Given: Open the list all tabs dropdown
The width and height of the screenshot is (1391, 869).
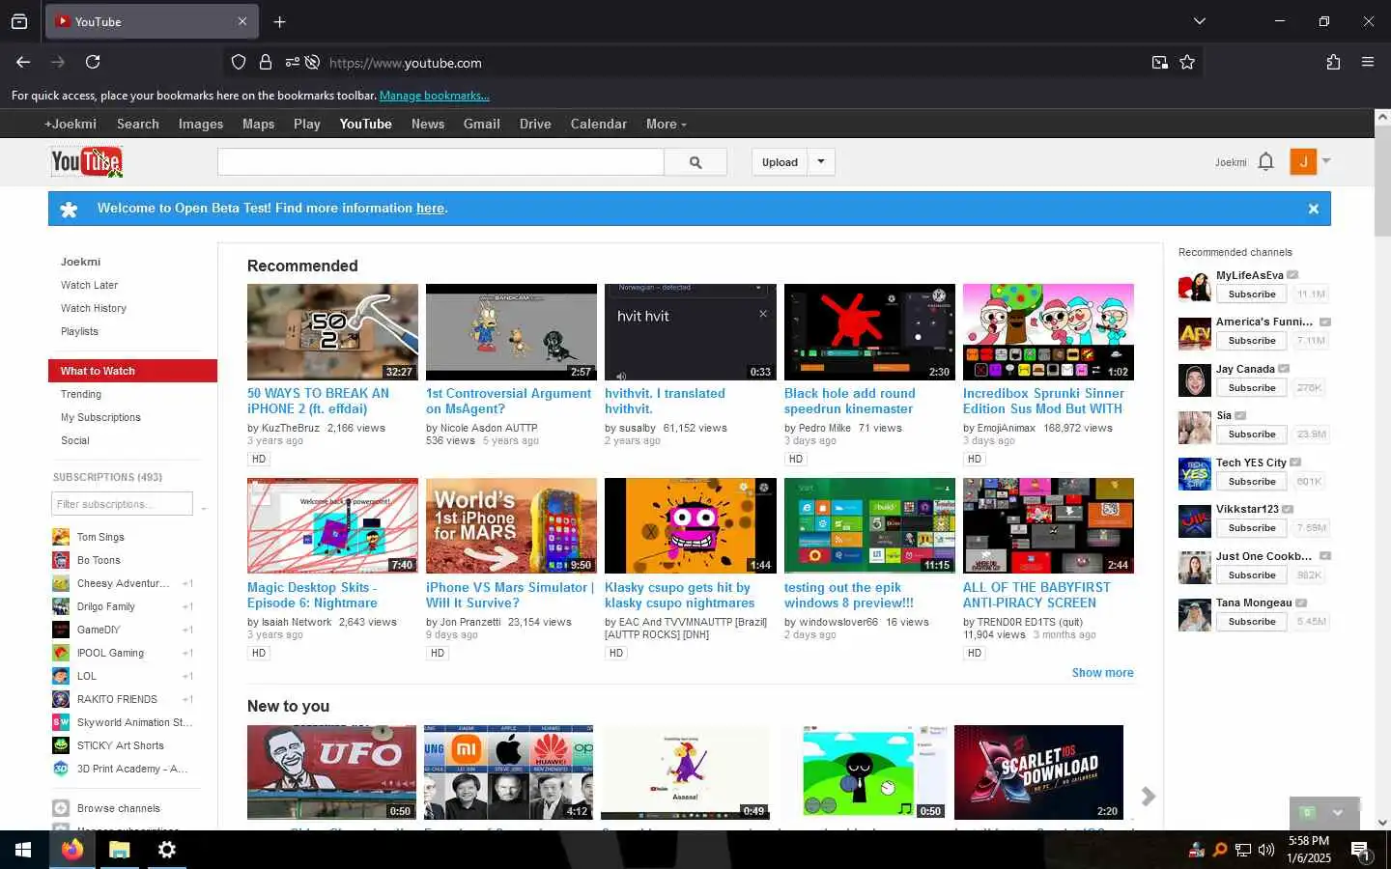Looking at the screenshot, I should (x=1199, y=21).
